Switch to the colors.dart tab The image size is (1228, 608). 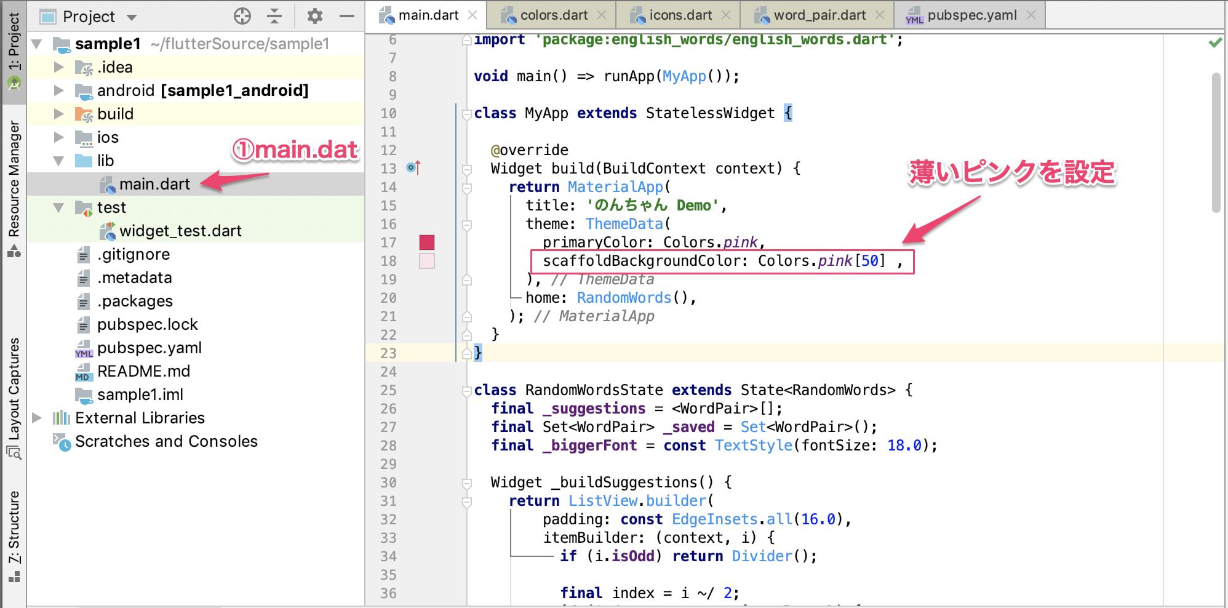[553, 15]
